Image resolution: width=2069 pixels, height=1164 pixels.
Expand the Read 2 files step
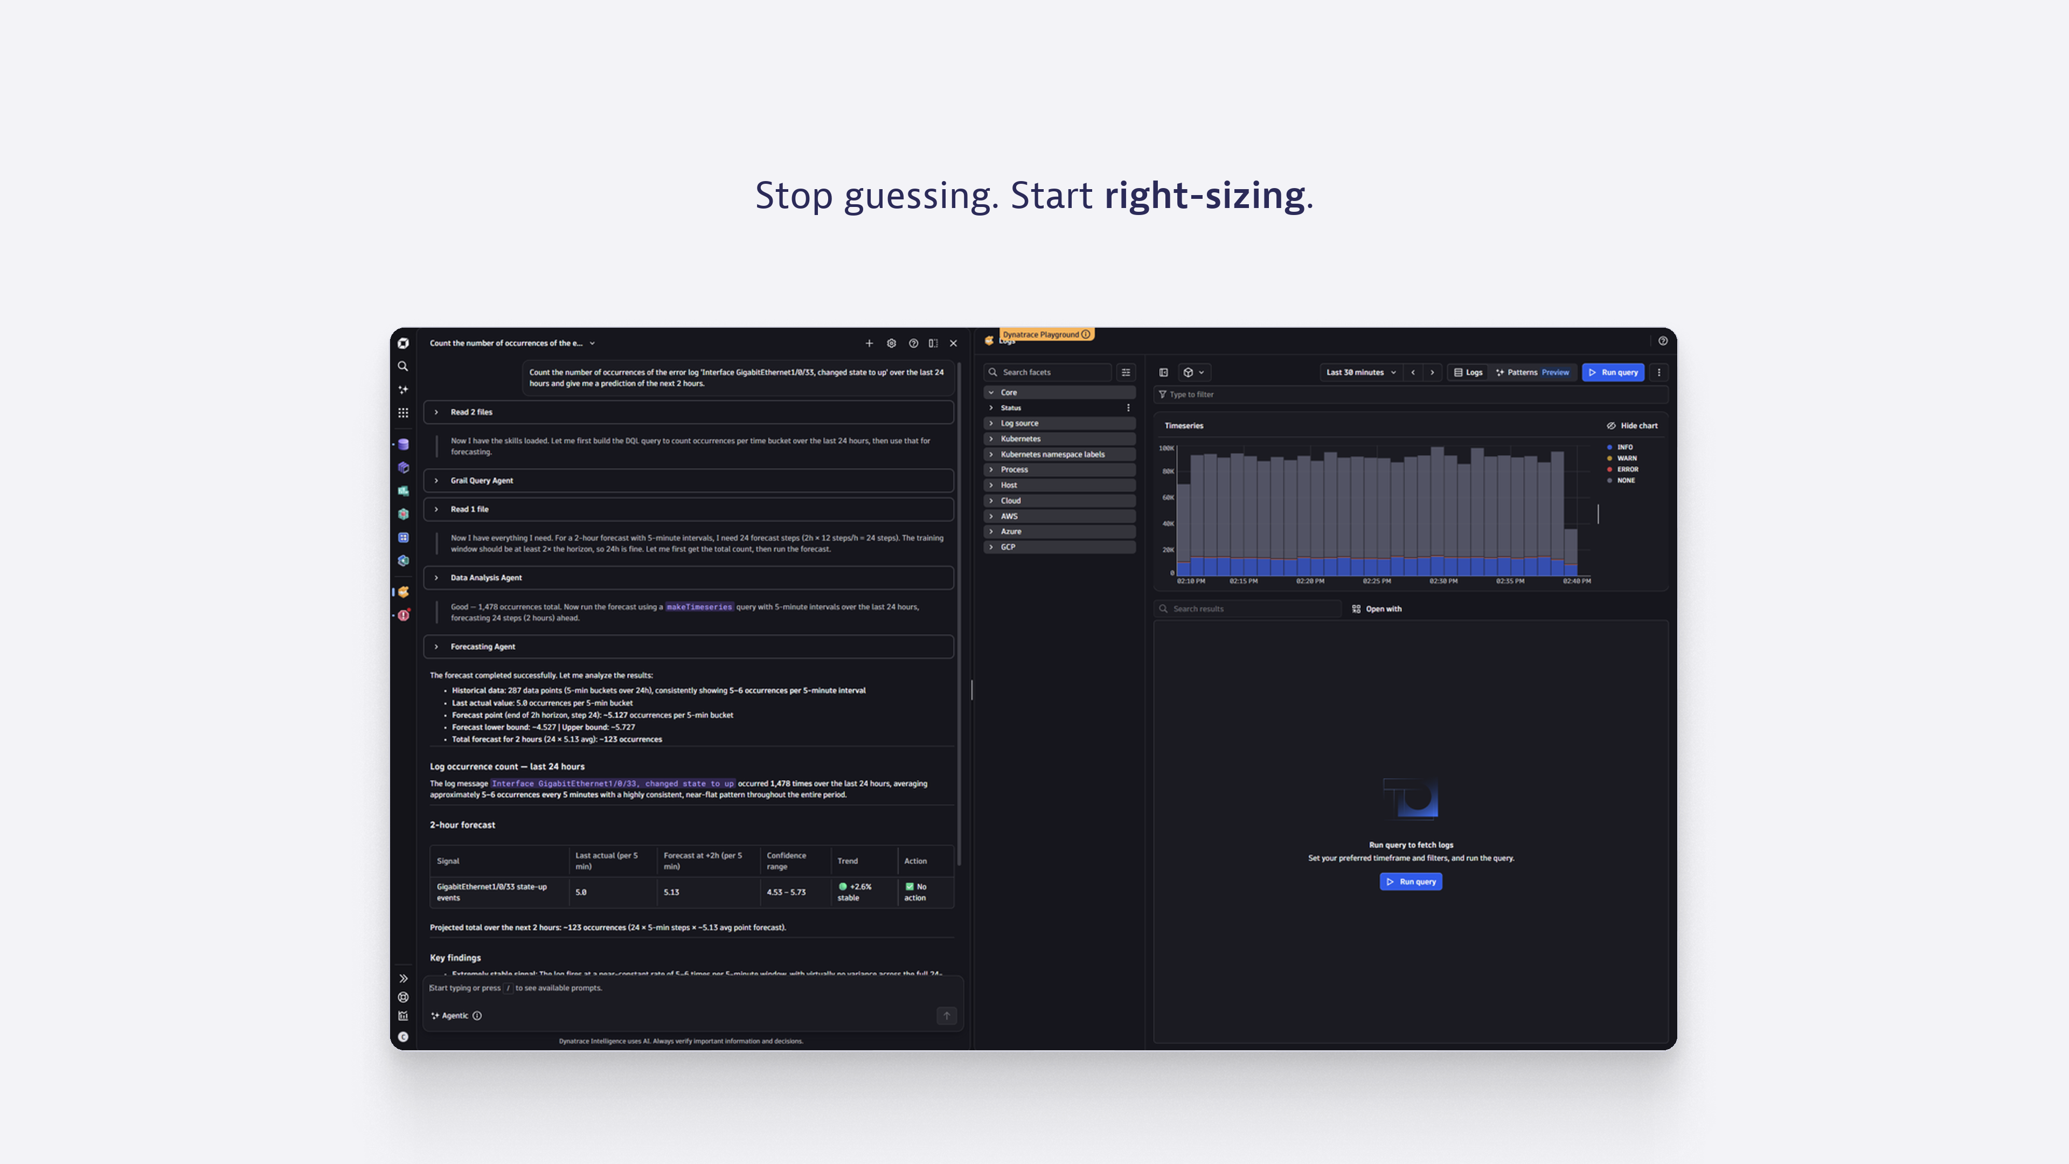689,412
